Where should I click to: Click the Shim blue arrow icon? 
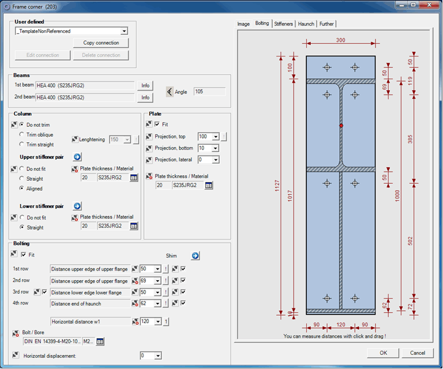click(x=195, y=256)
